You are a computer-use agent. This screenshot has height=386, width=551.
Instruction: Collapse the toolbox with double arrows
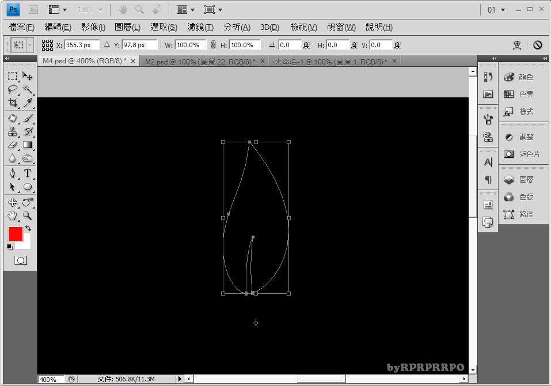click(x=7, y=59)
